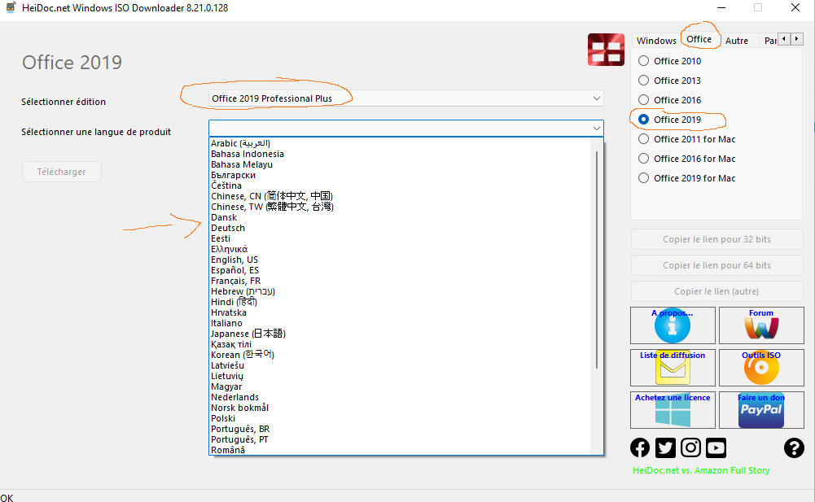Open the A propos info icon
This screenshot has width=815, height=502.
click(x=673, y=325)
